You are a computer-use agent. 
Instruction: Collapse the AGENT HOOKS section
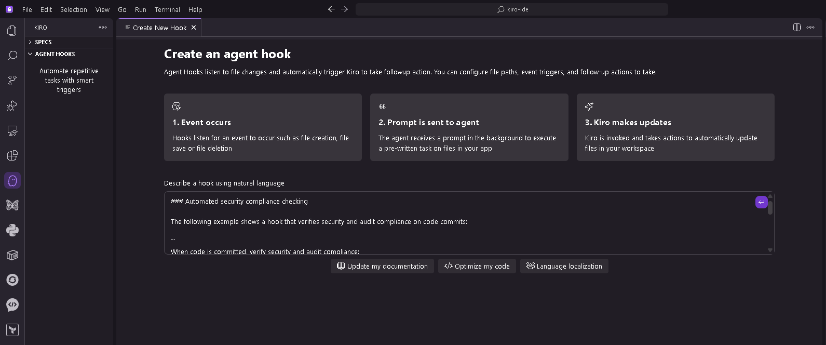tap(55, 54)
